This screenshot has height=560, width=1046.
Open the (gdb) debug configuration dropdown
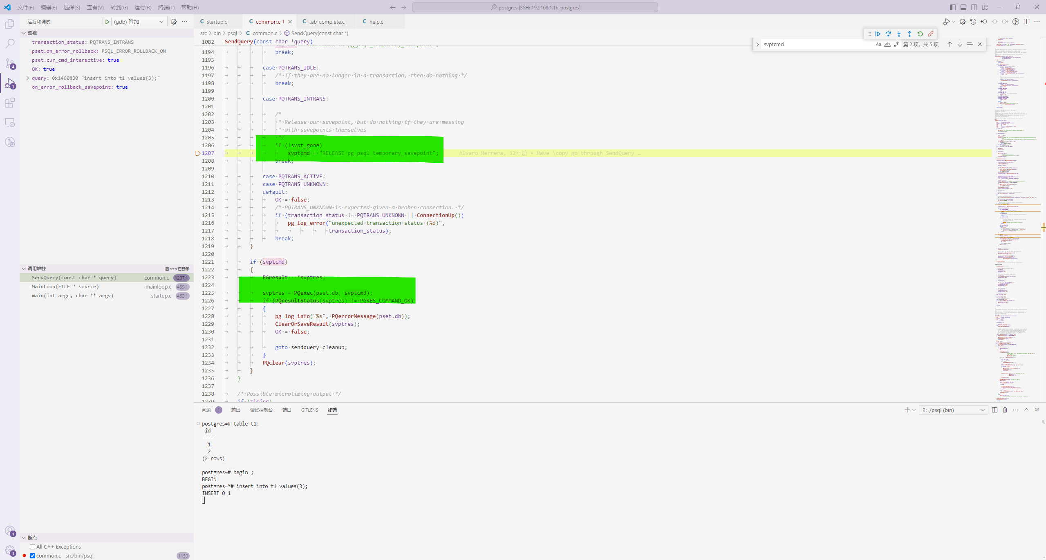[x=139, y=22]
